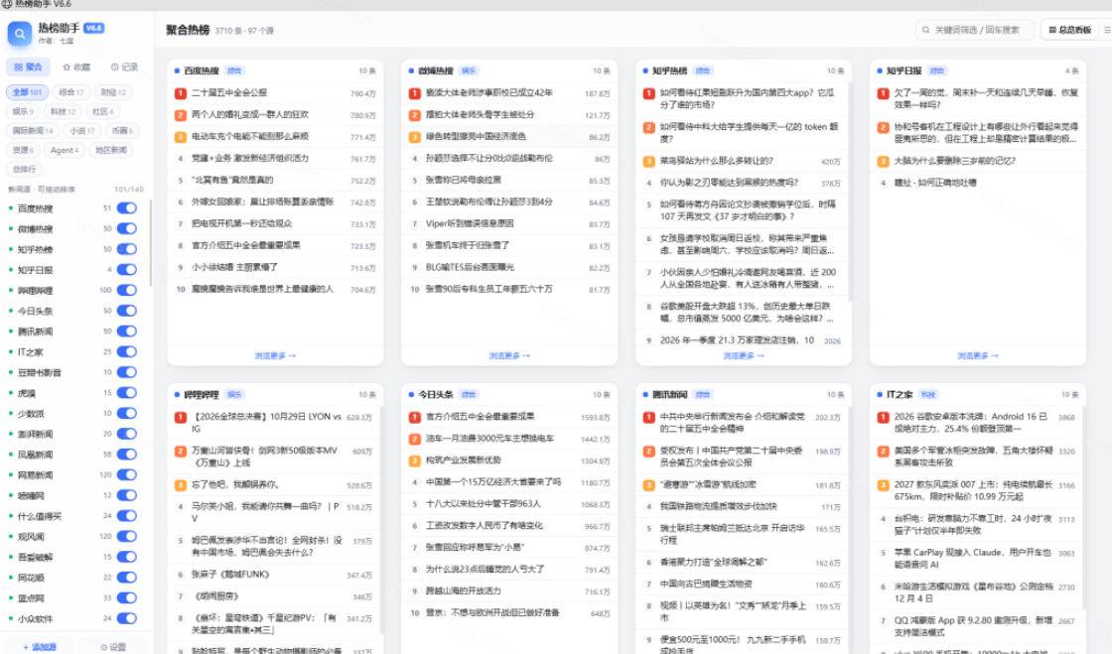The width and height of the screenshot is (1112, 654).
Task: Click rank 2 badge in IT之家 card
Action: tap(883, 453)
